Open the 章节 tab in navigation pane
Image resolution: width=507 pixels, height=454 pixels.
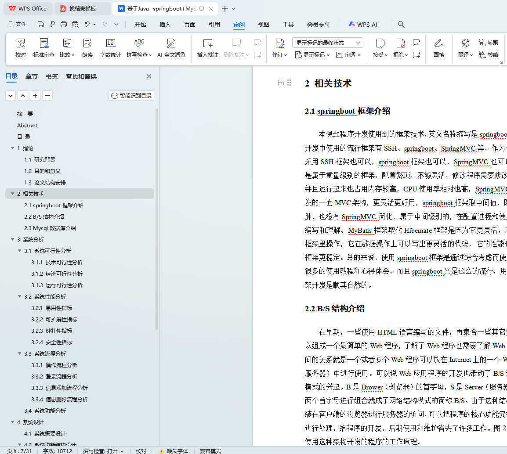[x=32, y=76]
